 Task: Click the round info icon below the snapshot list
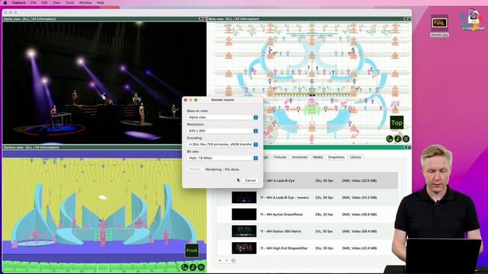click(x=233, y=260)
